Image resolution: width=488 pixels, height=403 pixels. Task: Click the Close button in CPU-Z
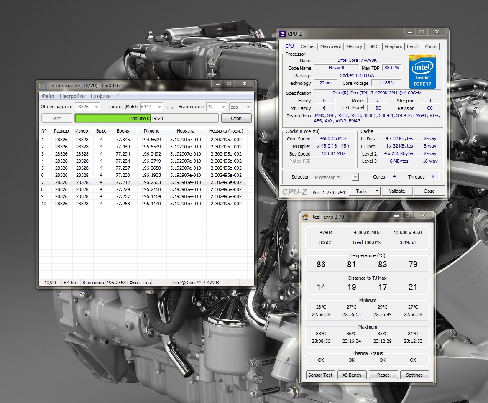429,191
